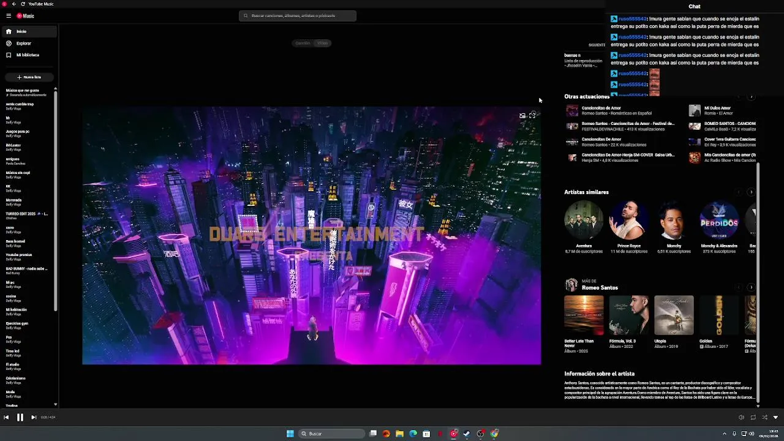Open playlist Música que me gusta
The image size is (784, 441).
28,92
